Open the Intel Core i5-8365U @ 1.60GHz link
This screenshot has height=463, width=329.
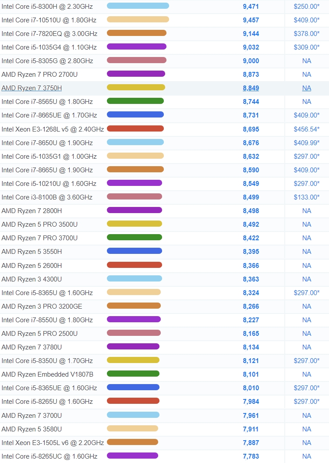47,293
